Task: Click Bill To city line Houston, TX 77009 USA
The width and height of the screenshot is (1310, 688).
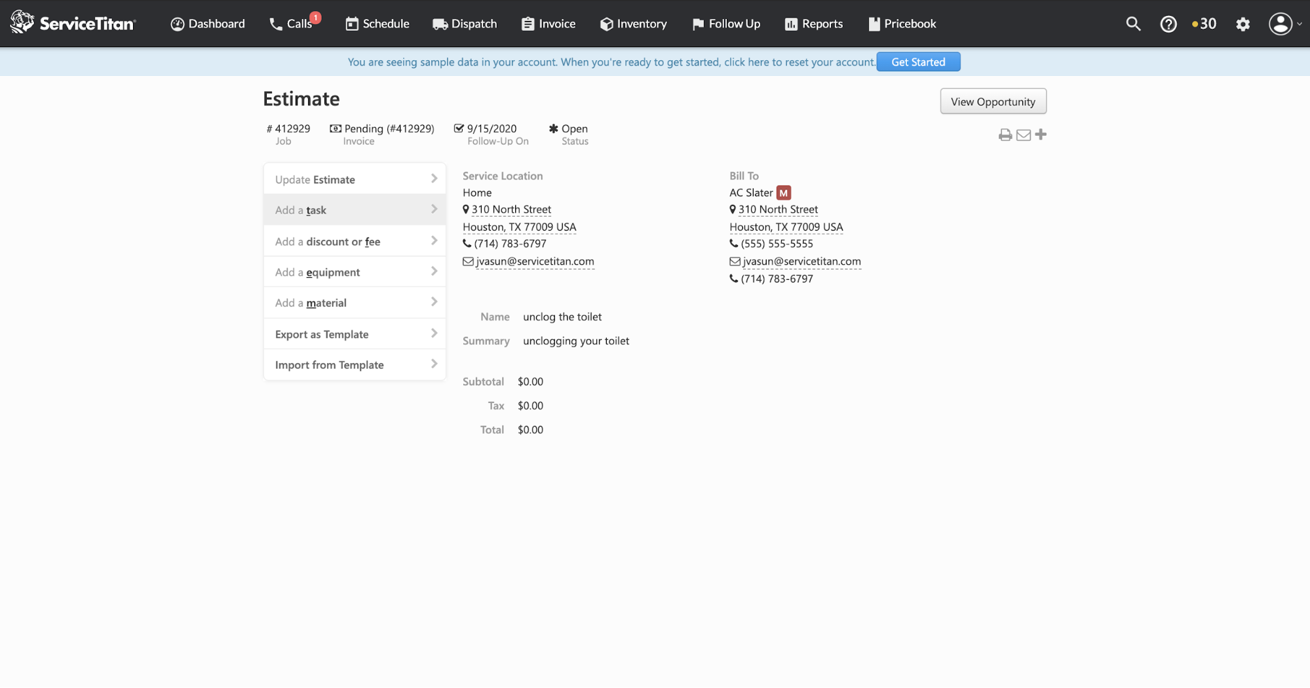Action: (x=786, y=227)
